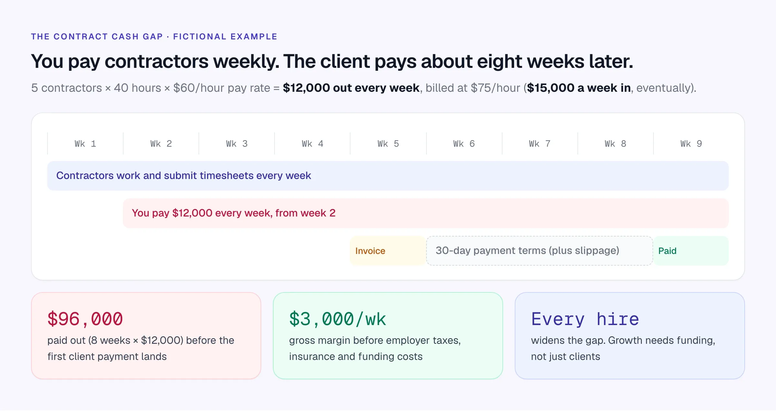Click the '$3,000/wk' figure
The image size is (776, 411).
[338, 319]
